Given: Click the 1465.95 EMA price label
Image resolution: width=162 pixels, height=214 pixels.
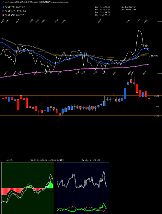Looking at the screenshot, I should click(x=154, y=56).
